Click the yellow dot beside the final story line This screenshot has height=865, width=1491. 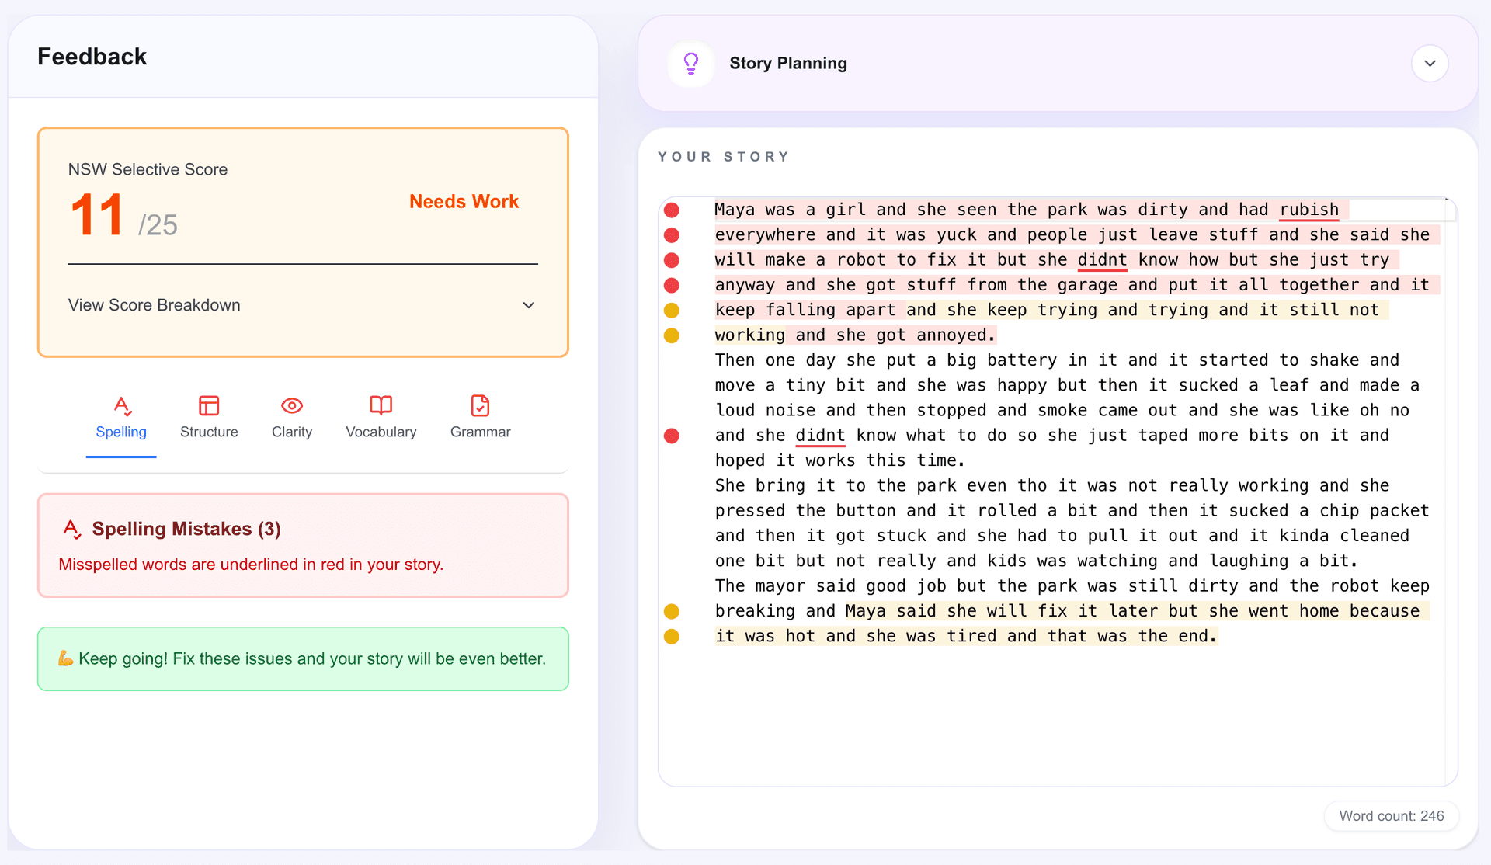point(672,636)
